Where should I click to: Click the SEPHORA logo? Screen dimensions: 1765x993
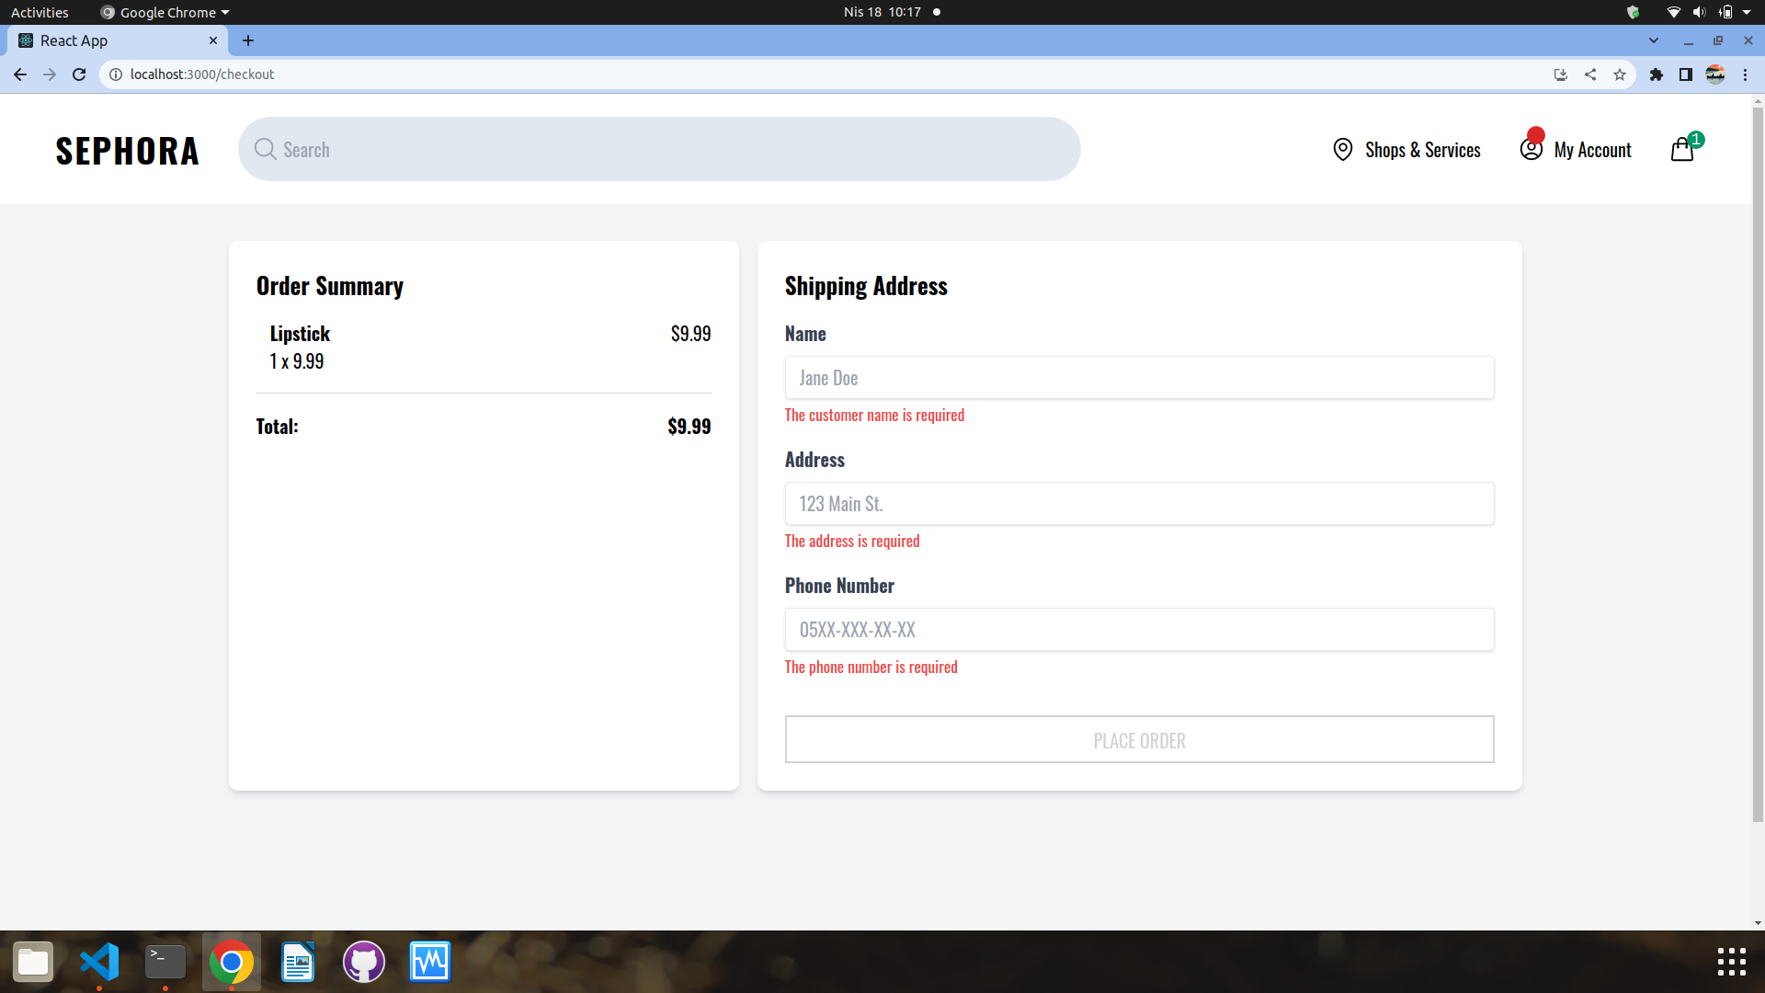pyautogui.click(x=127, y=150)
